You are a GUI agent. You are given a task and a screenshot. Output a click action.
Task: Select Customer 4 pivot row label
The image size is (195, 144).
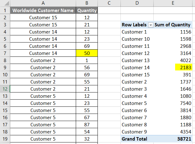(x=134, y=96)
